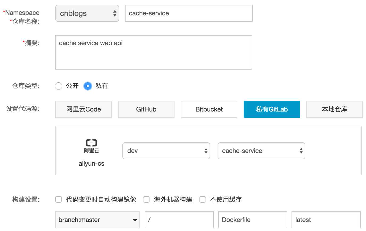Choose 阿里云Code as code source

pyautogui.click(x=84, y=109)
